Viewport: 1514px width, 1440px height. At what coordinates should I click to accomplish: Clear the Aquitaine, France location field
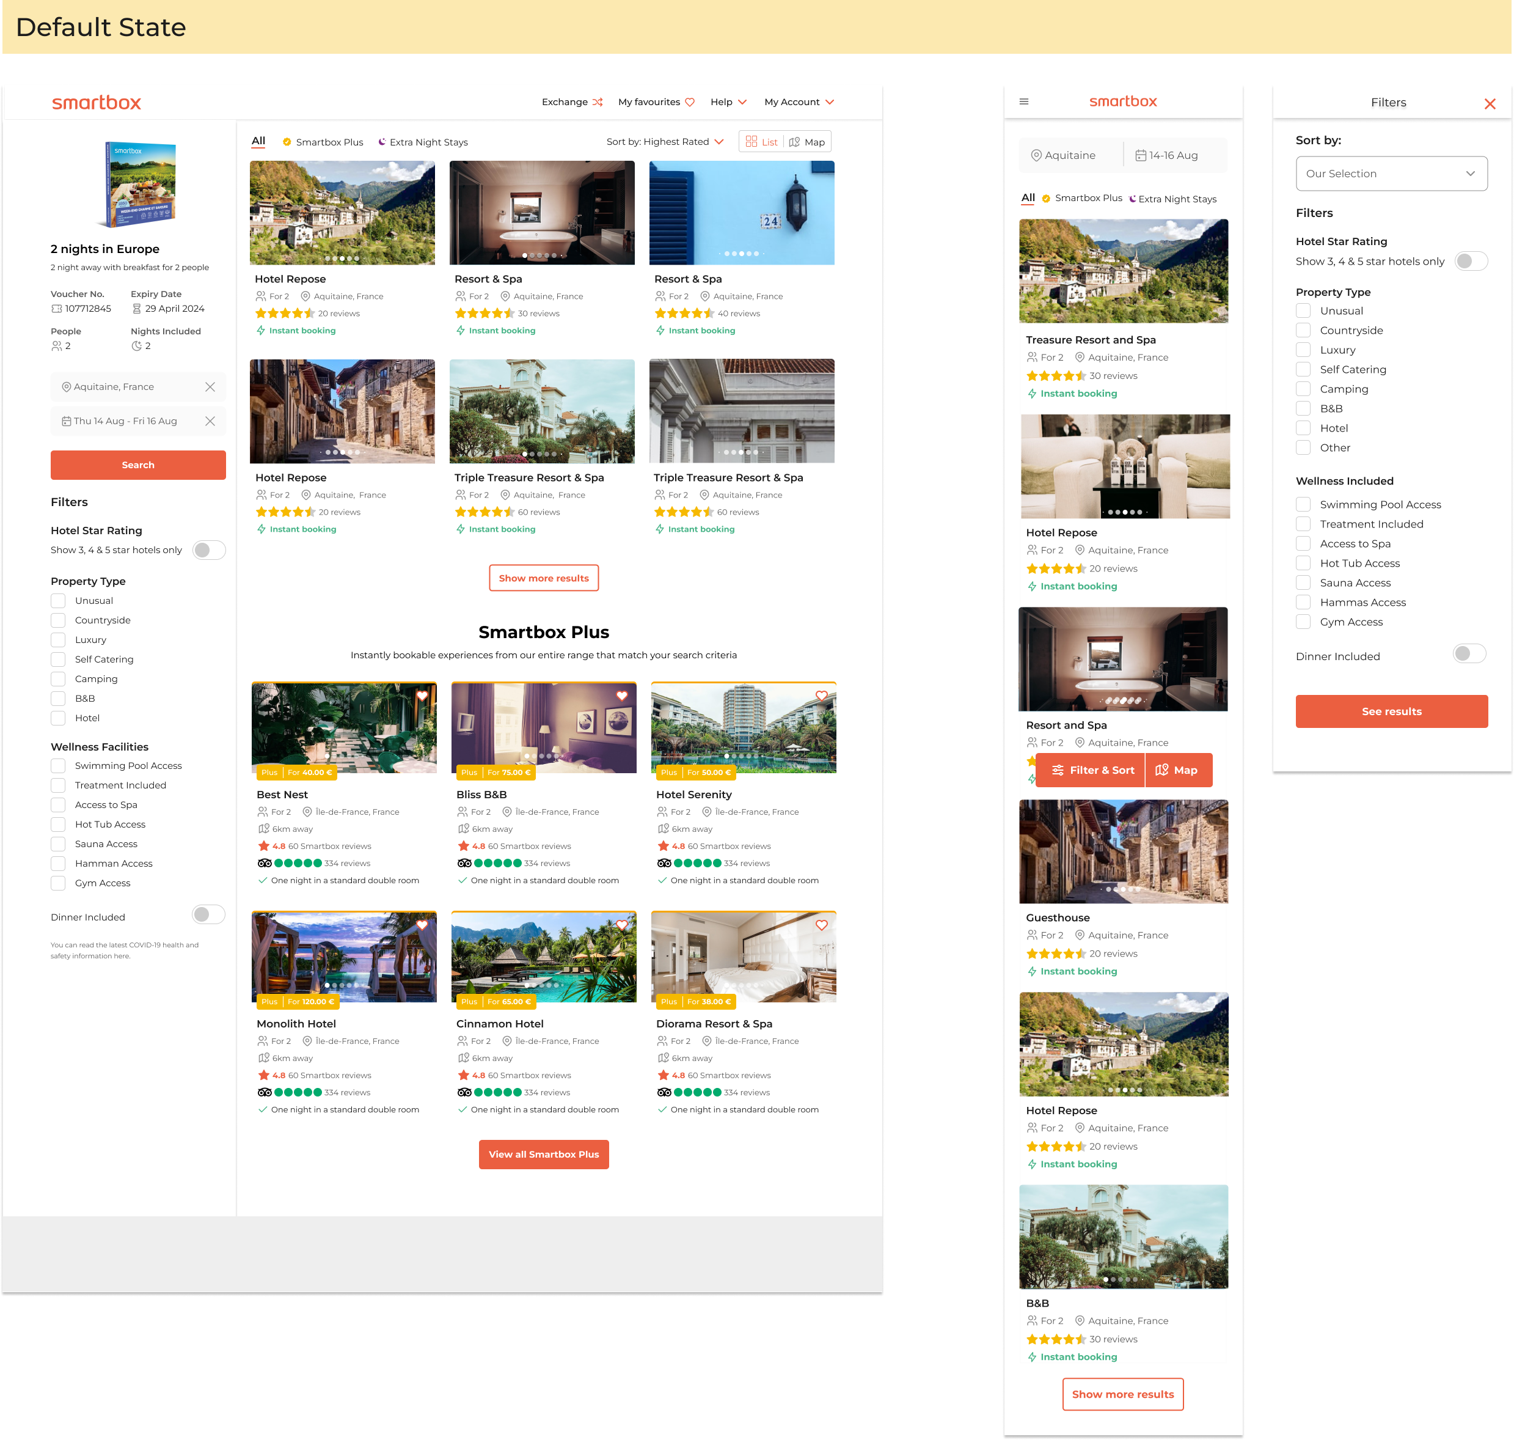point(210,387)
